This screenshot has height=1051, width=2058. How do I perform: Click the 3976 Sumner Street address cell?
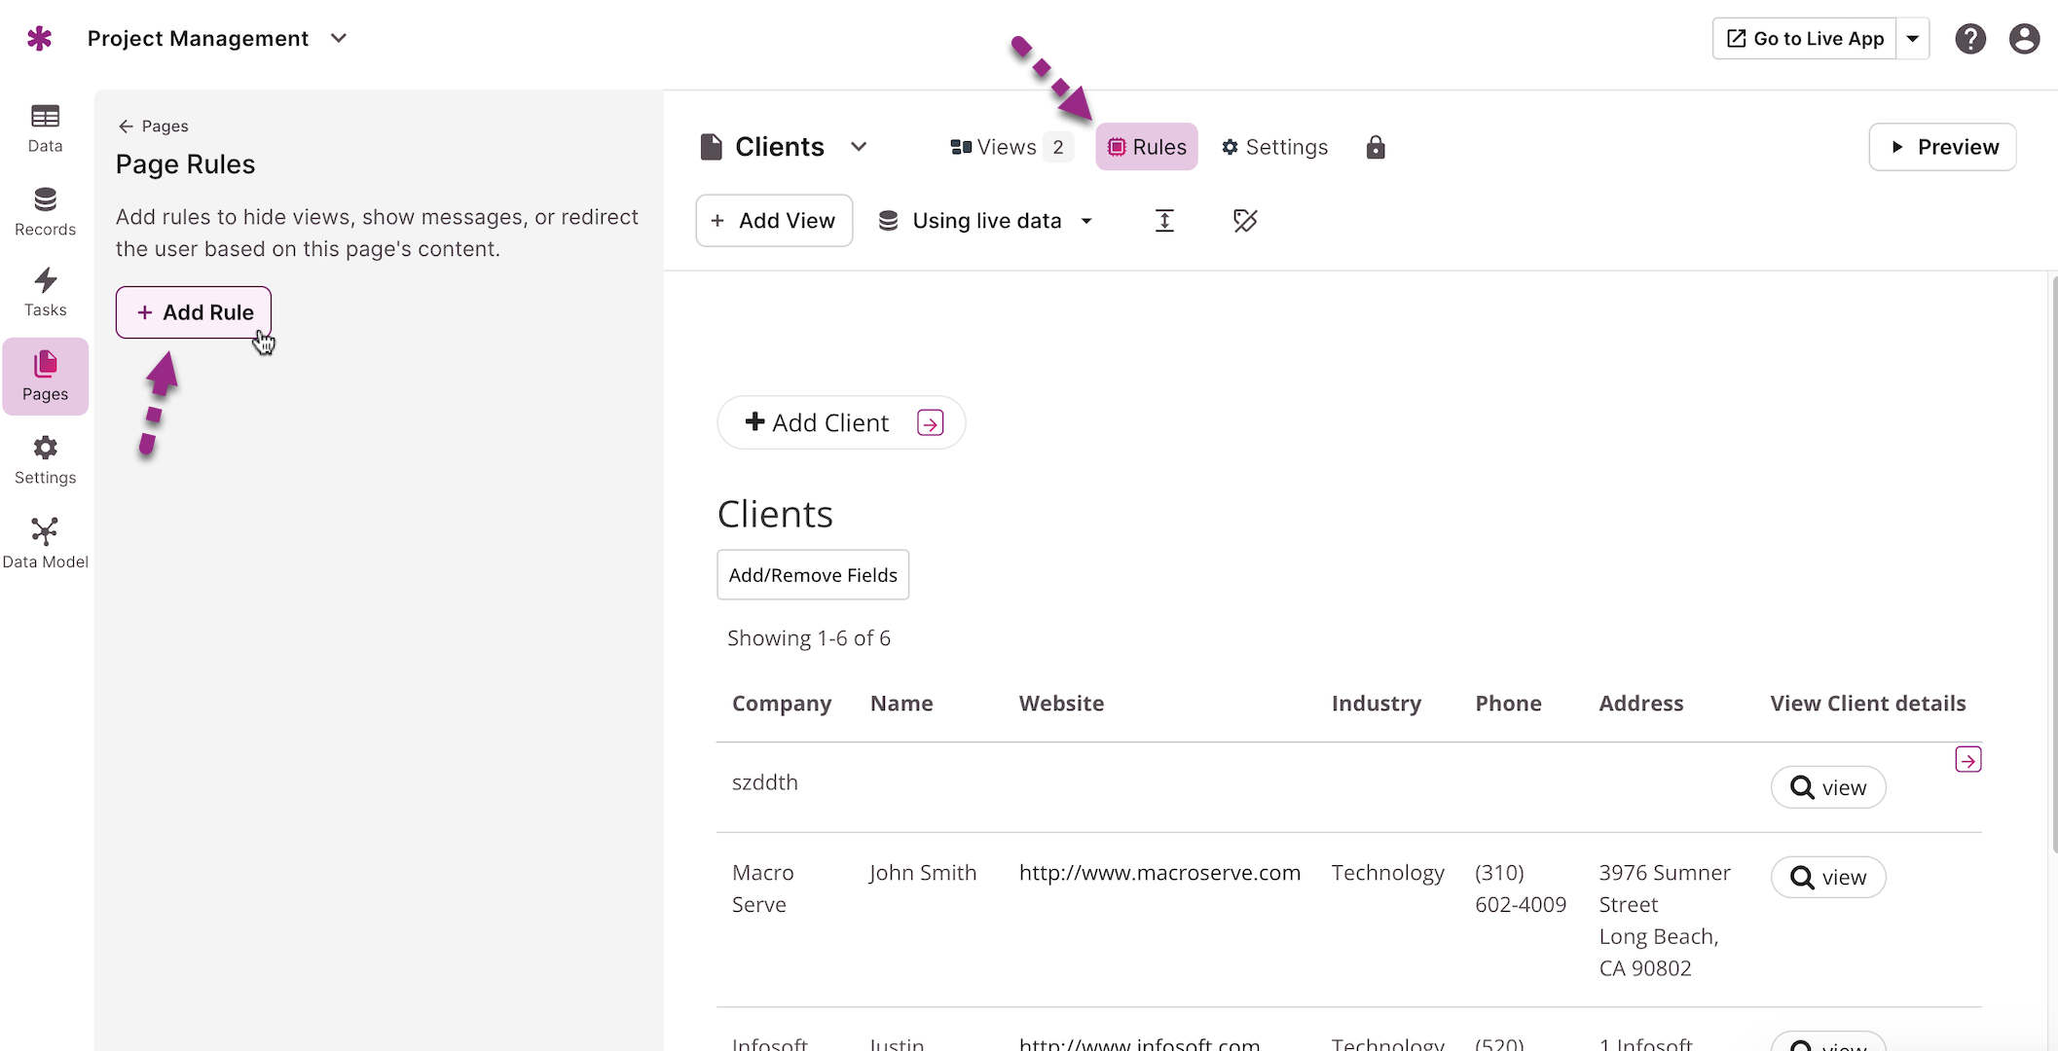pyautogui.click(x=1665, y=921)
